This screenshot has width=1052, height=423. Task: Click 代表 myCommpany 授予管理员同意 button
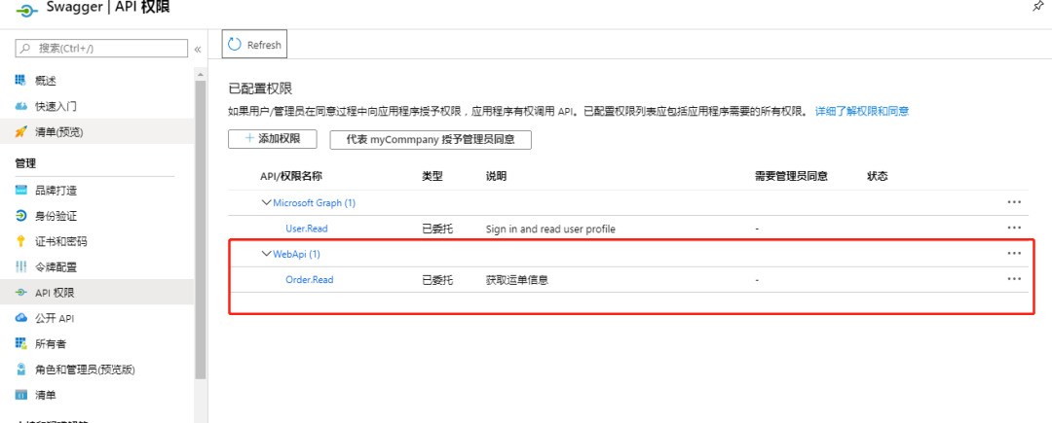pyautogui.click(x=431, y=139)
